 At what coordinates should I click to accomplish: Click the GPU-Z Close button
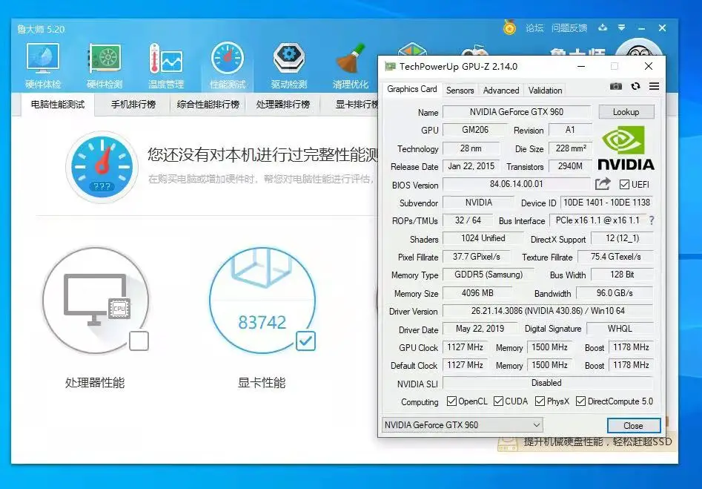point(634,425)
